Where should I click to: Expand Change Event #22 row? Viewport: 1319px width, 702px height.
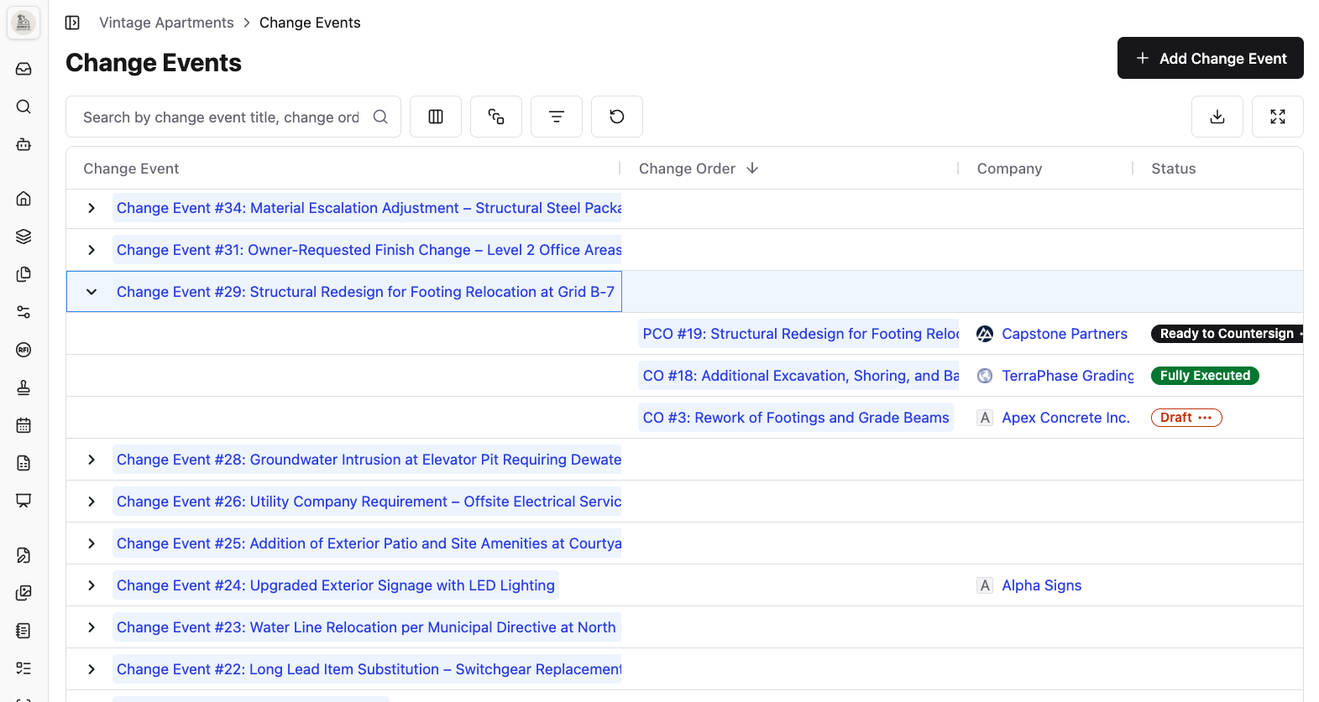(92, 669)
